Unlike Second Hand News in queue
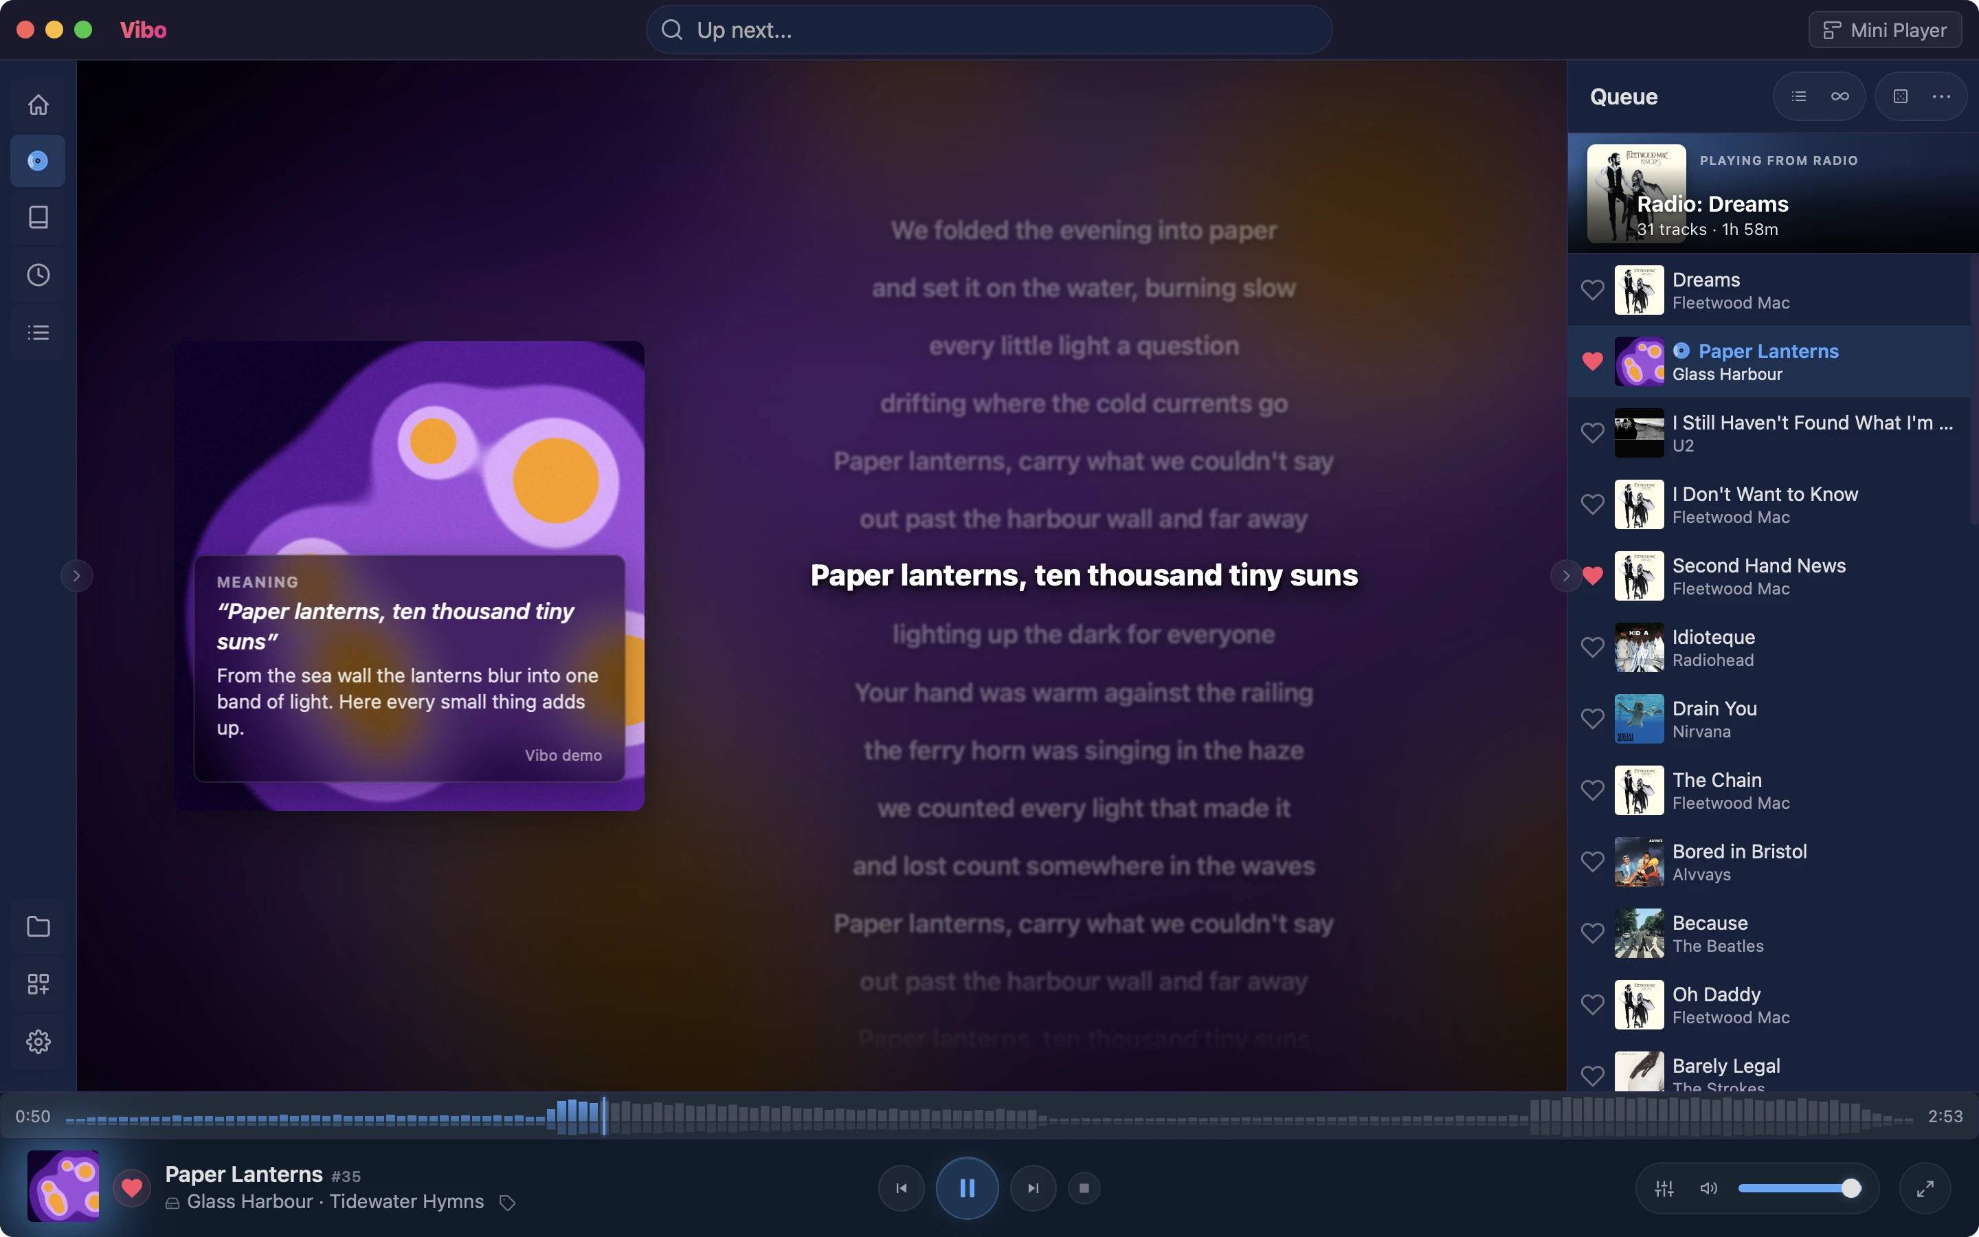The image size is (1979, 1237). [x=1592, y=576]
